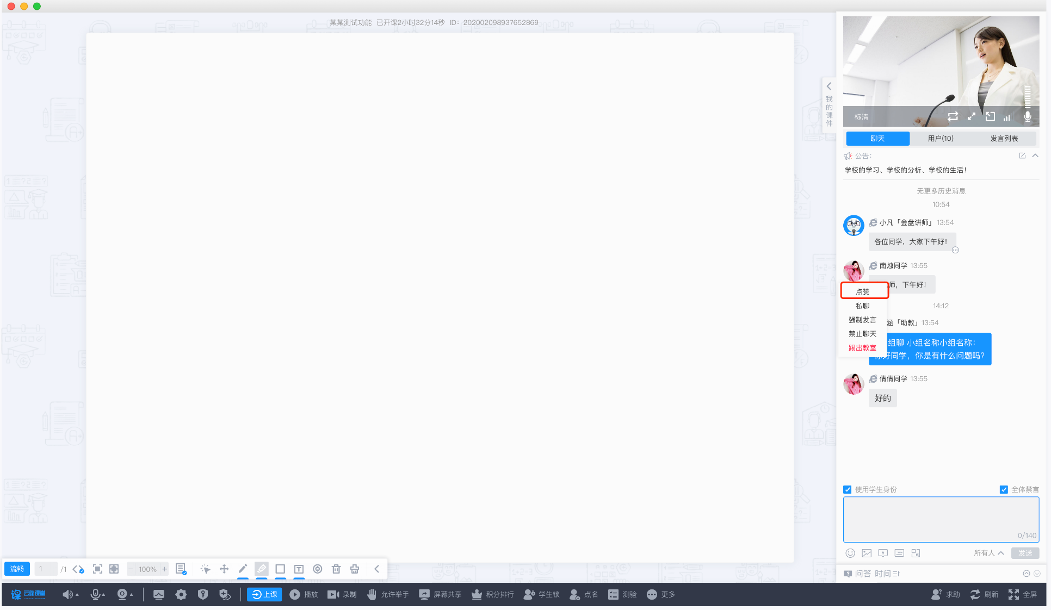Click the 问答 panel down arrow
The width and height of the screenshot is (1051, 610).
tap(1037, 574)
